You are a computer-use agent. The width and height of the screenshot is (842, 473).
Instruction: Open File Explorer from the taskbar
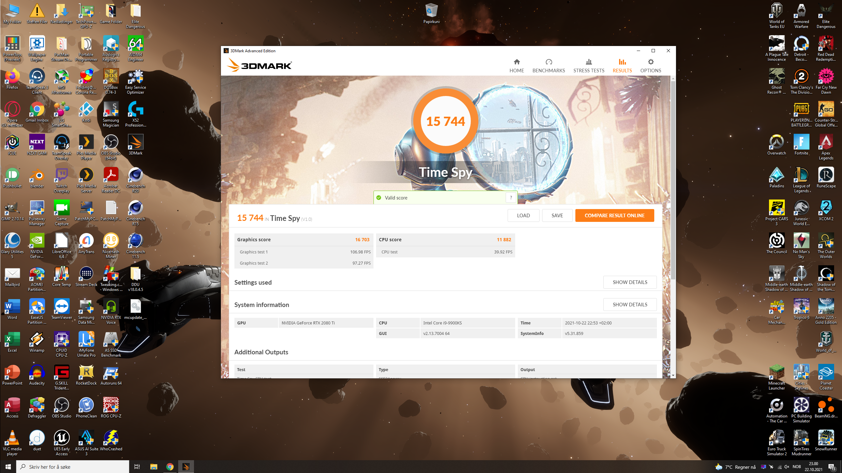coord(154,466)
